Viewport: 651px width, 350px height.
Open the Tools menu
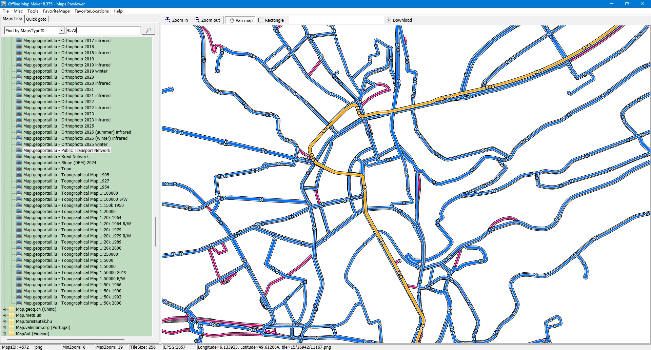[33, 11]
